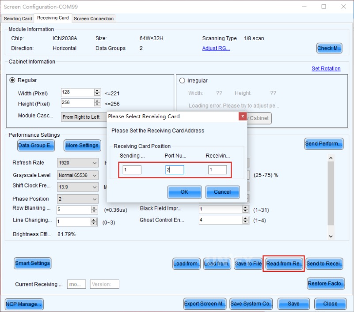Image resolution: width=354 pixels, height=312 pixels.
Task: Adjust Ghost Control En... spinner arrows
Action: 245,220
